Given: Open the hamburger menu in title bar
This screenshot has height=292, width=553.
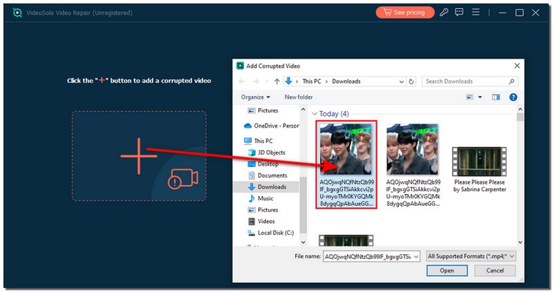Looking at the screenshot, I should [x=476, y=12].
